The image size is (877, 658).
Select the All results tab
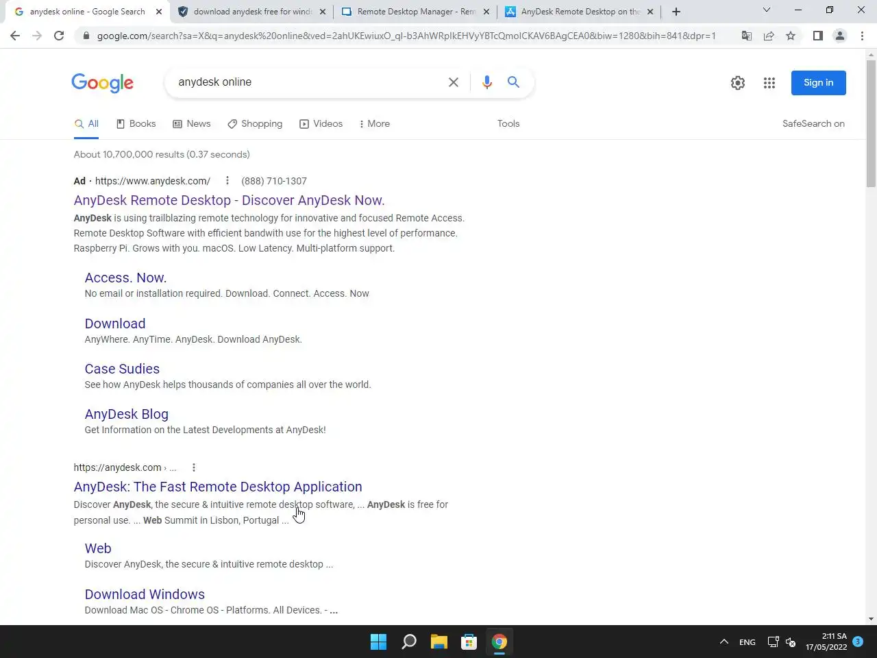click(x=86, y=124)
